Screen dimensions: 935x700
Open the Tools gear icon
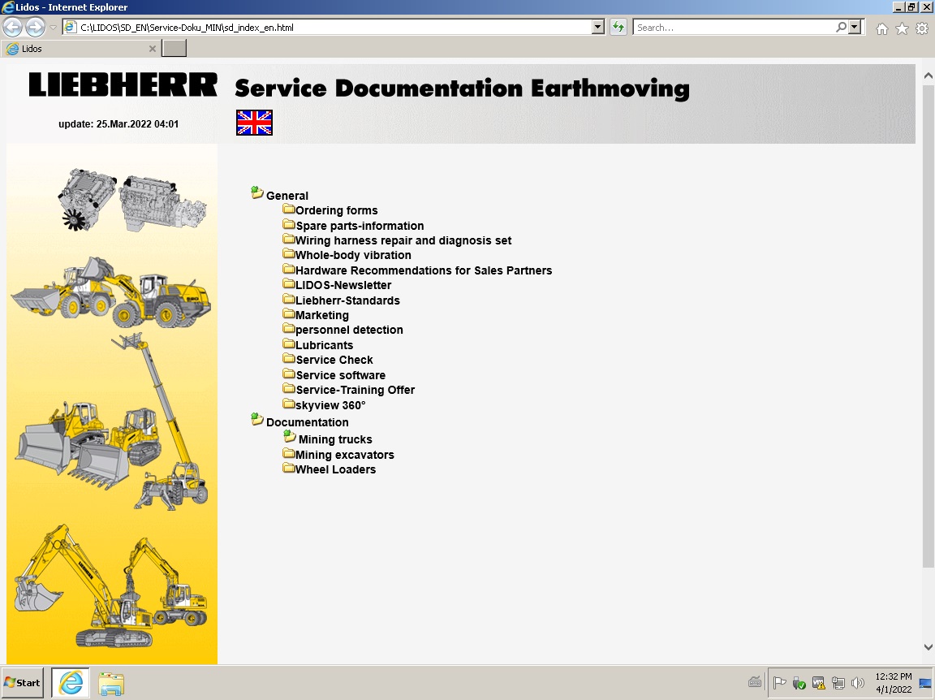pos(922,28)
